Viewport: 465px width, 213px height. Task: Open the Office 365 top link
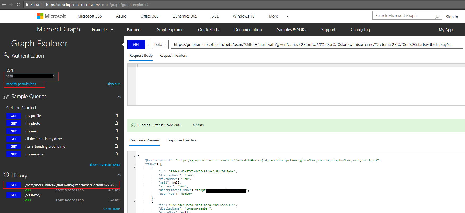149,16
